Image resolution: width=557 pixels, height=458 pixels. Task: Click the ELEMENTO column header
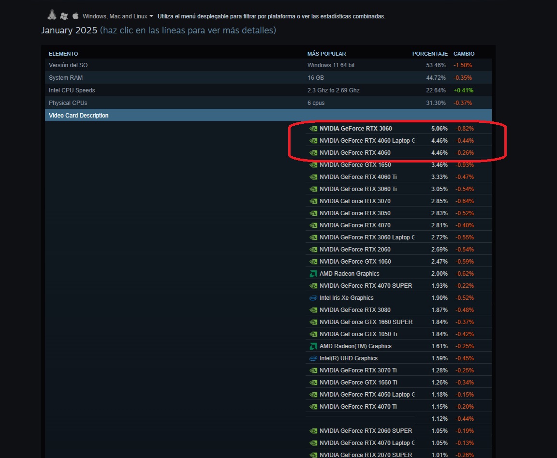pyautogui.click(x=63, y=54)
